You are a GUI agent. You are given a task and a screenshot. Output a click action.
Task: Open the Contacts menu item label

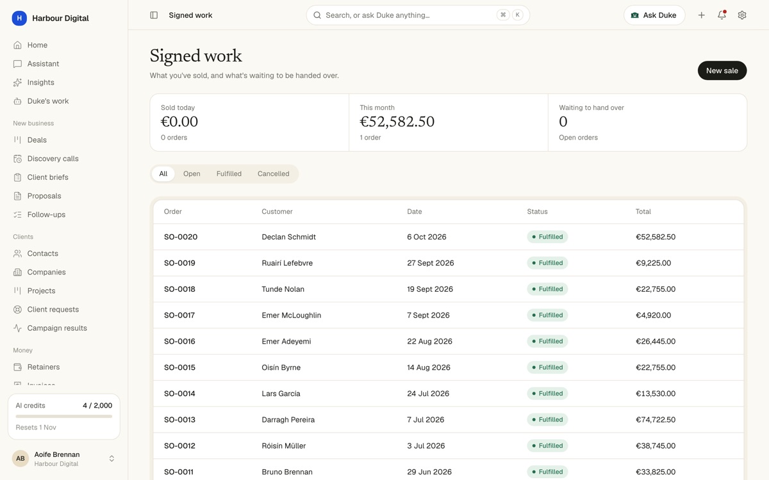pyautogui.click(x=43, y=253)
